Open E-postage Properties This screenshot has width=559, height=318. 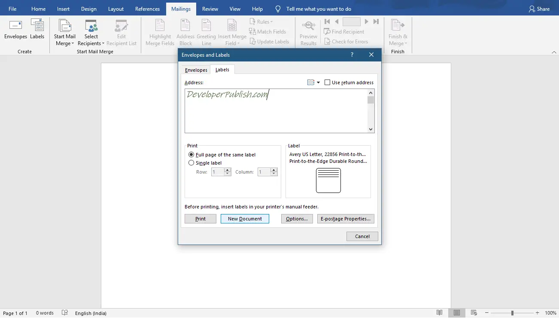tap(346, 219)
